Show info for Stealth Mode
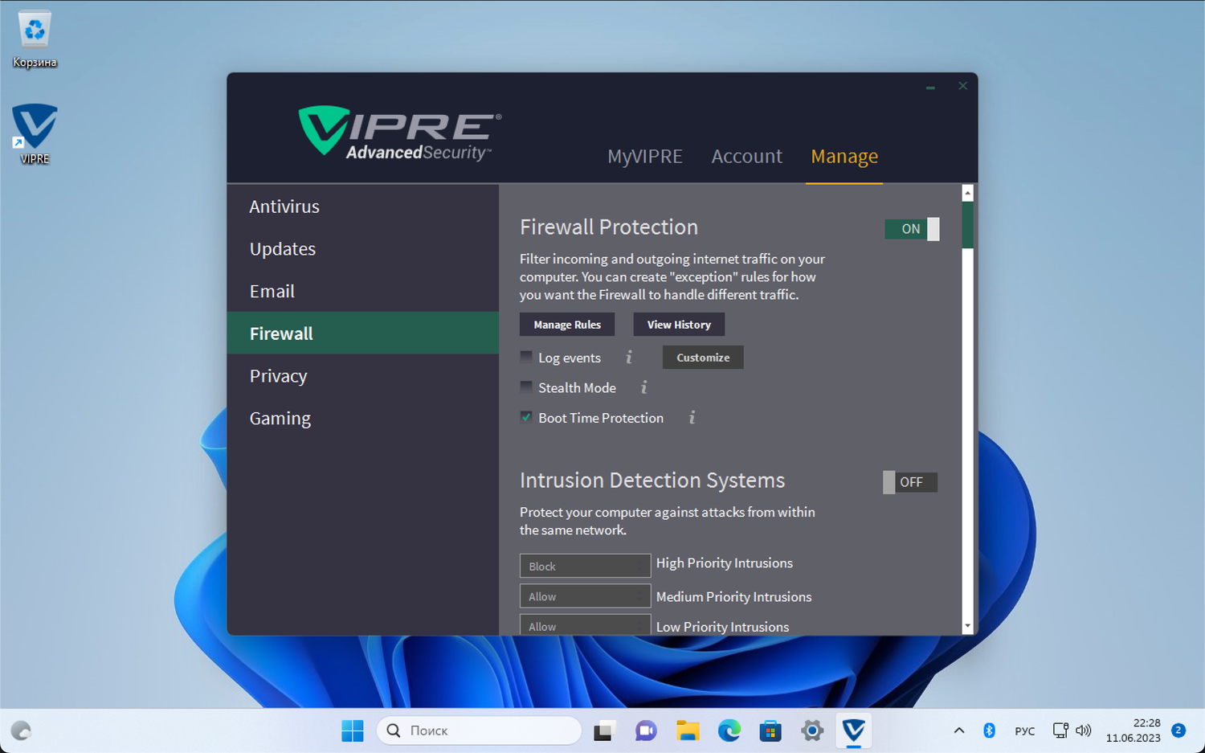 pyautogui.click(x=643, y=387)
